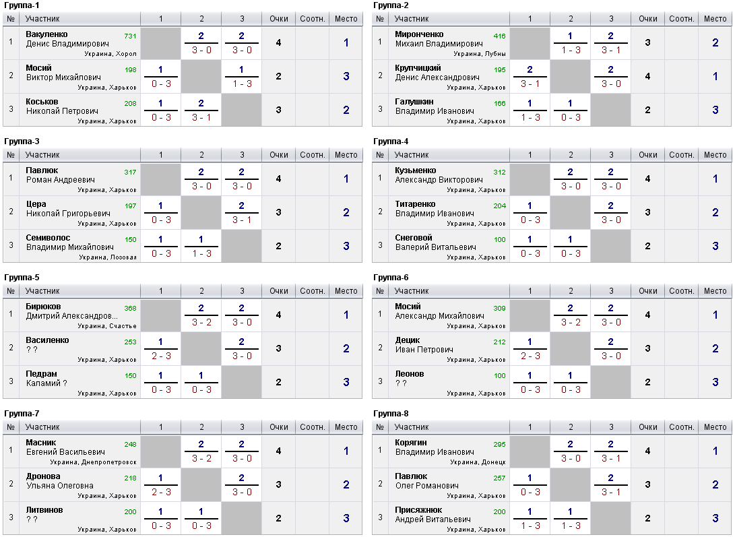Open player Педрам Каламий
The width and height of the screenshot is (735, 537).
46,379
